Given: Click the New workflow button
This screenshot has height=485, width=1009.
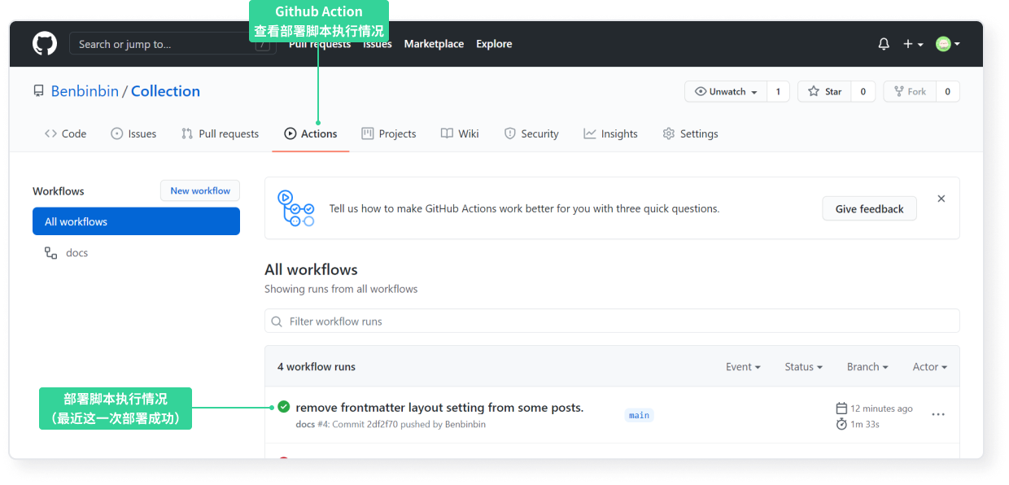Looking at the screenshot, I should pos(200,190).
